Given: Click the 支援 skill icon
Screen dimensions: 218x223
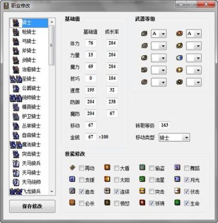Looking at the screenshot, I should [x=72, y=180].
